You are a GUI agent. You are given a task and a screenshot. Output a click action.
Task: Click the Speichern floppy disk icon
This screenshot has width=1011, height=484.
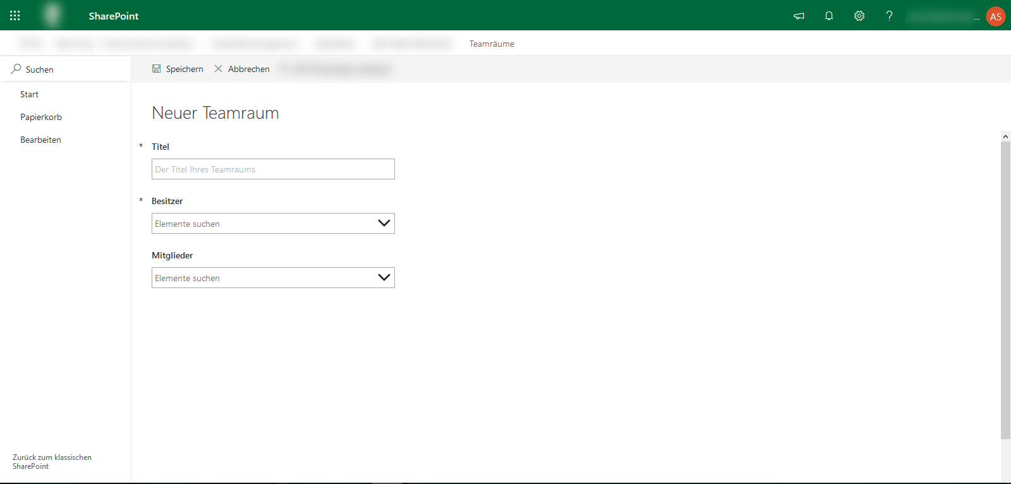point(156,69)
